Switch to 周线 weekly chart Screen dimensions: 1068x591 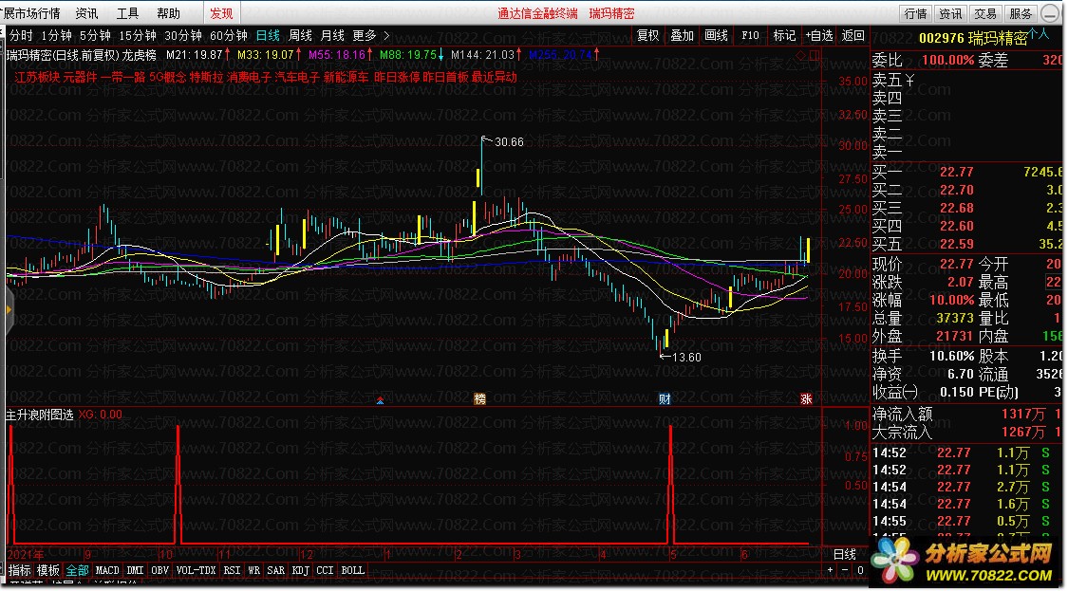pyautogui.click(x=300, y=35)
